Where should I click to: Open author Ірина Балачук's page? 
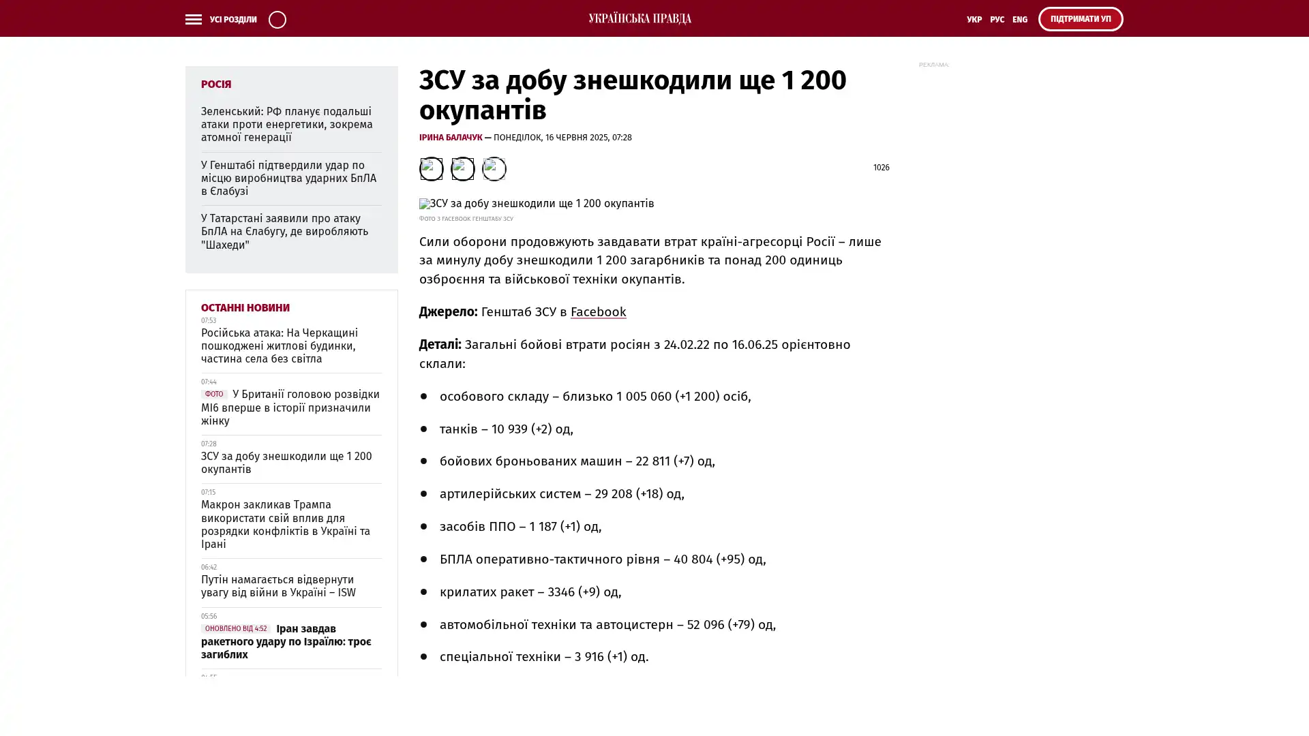(x=450, y=138)
